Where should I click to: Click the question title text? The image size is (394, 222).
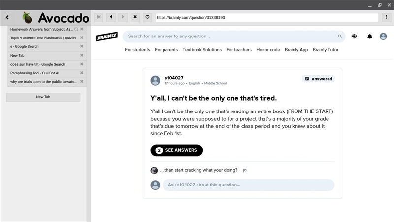(x=214, y=98)
